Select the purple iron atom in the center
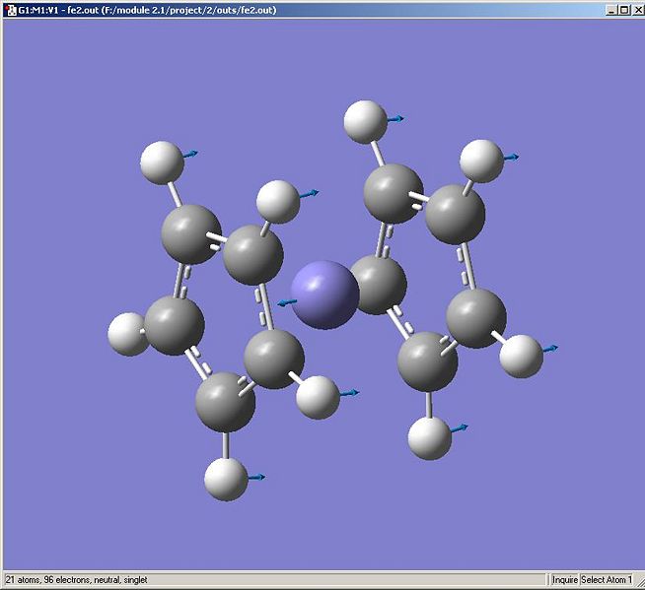The image size is (645, 590). (325, 295)
